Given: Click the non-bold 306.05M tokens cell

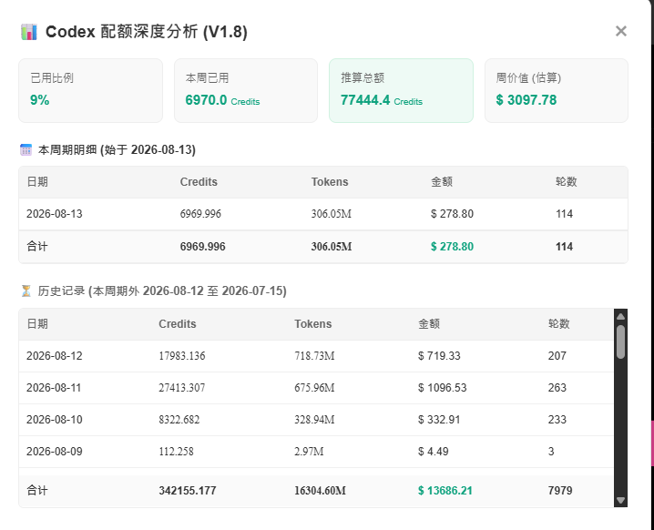Looking at the screenshot, I should (332, 214).
